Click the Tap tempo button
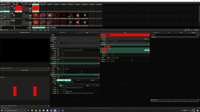This screenshot has width=200, height=112. 30,30
